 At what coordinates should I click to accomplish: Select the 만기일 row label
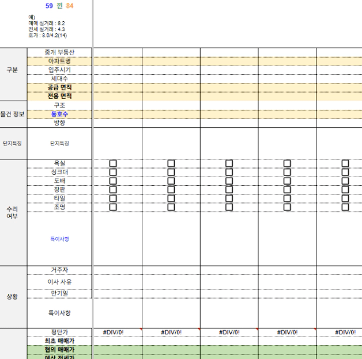(59, 293)
